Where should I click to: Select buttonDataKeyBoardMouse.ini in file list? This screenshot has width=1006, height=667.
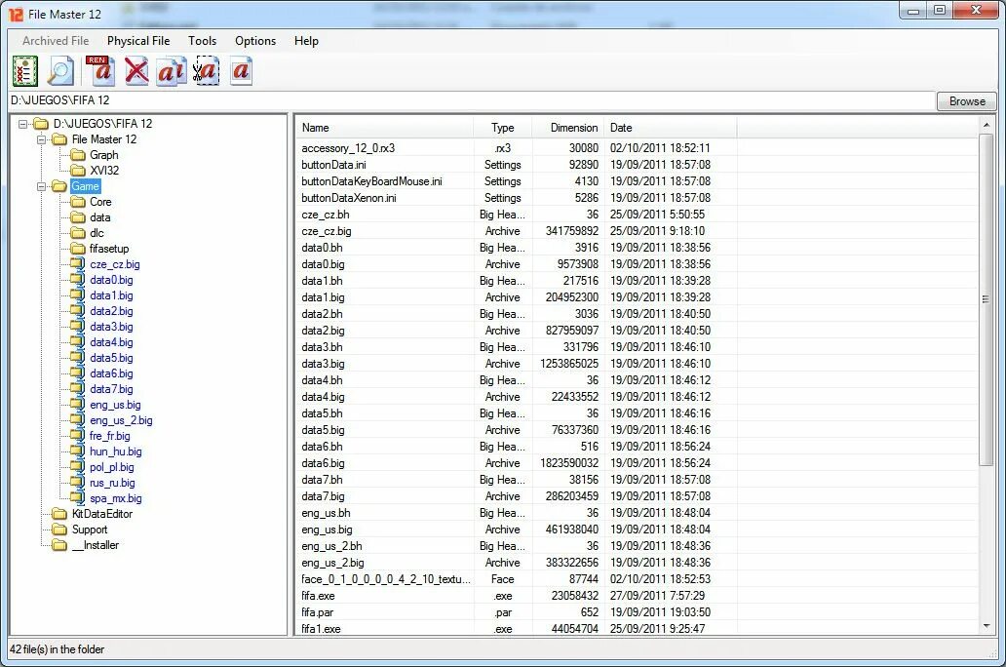(372, 181)
